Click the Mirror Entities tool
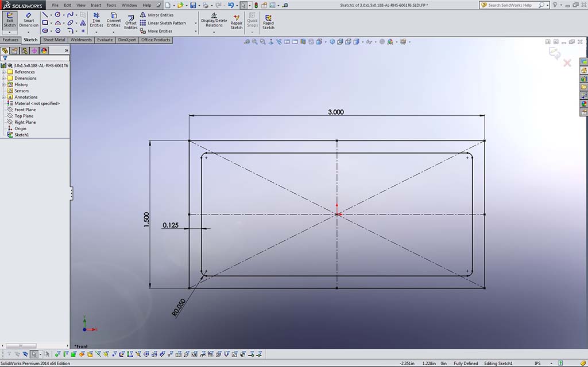 [x=160, y=15]
